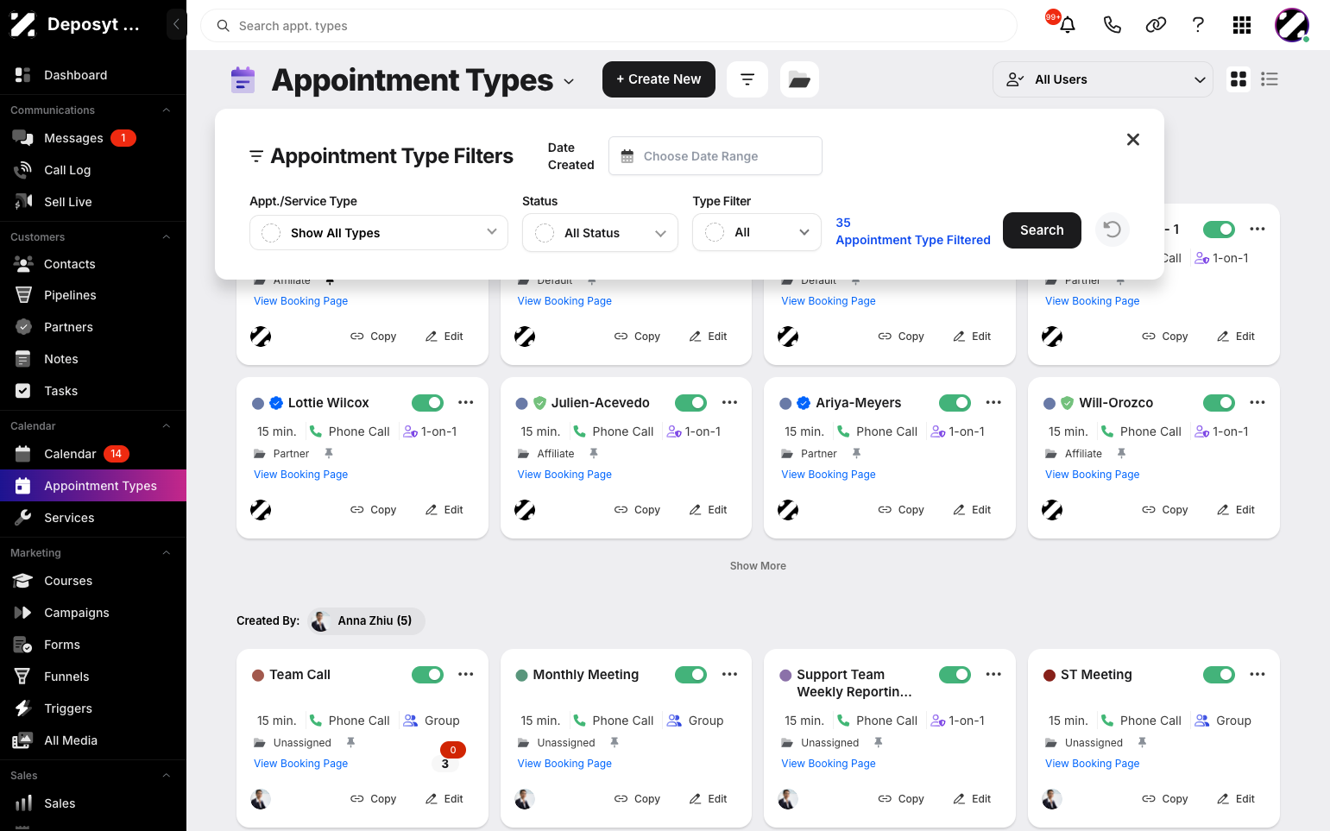
Task: Disable the Lottie Wilcox appointment toggle
Action: pyautogui.click(x=427, y=402)
